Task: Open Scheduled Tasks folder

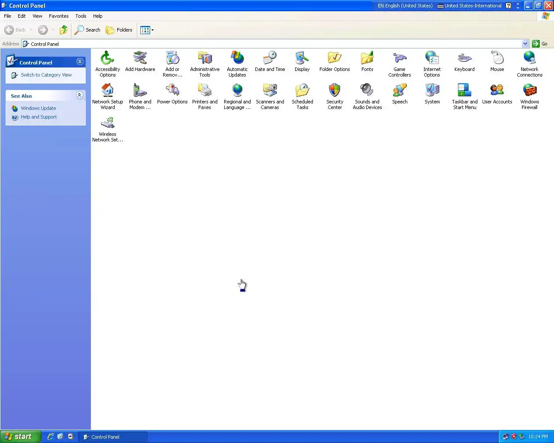Action: [x=302, y=96]
